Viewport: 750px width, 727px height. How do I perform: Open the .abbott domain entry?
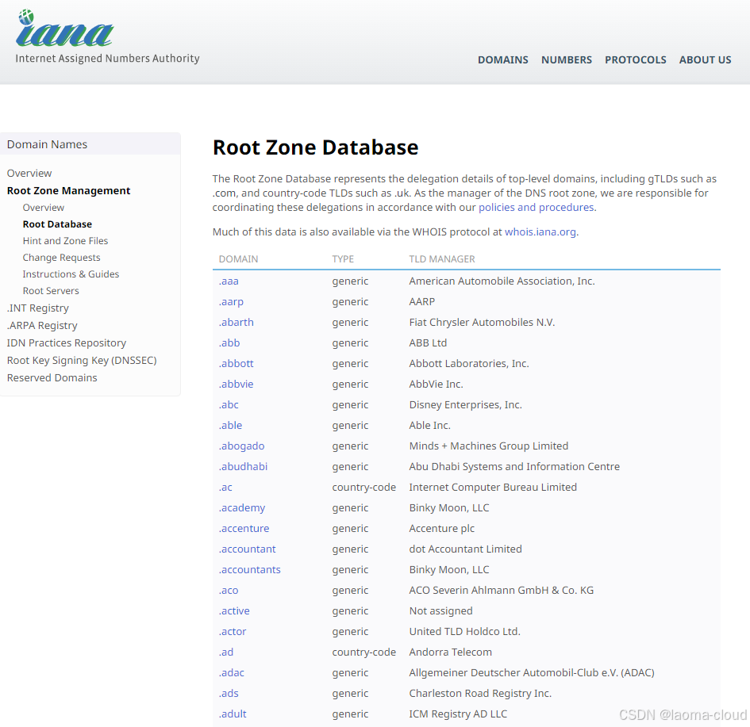pos(236,363)
